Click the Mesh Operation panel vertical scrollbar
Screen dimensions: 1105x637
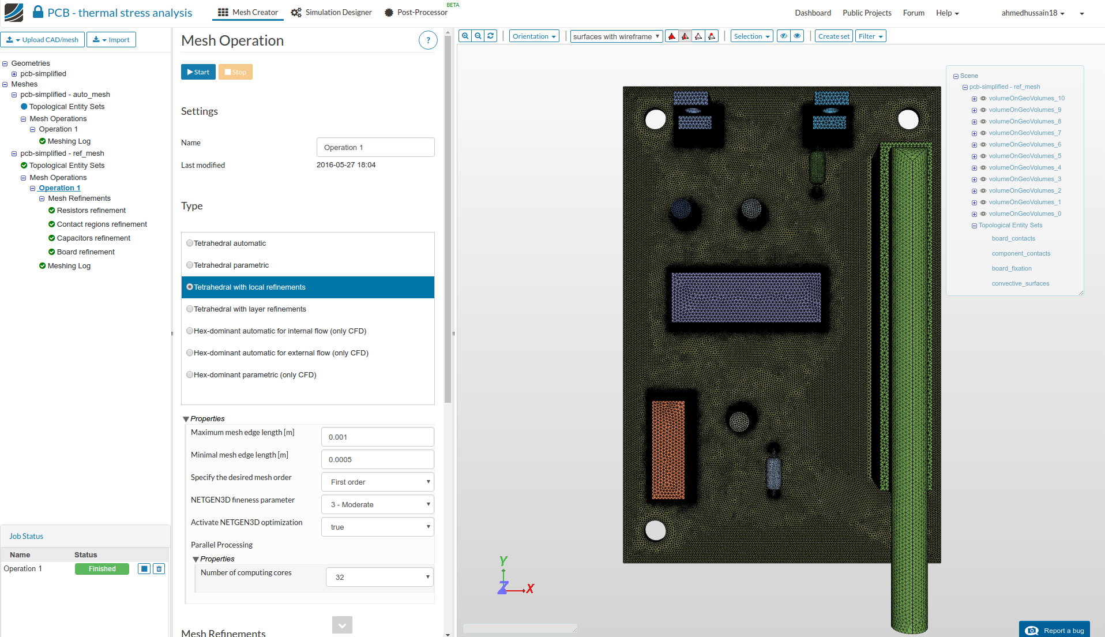click(448, 219)
